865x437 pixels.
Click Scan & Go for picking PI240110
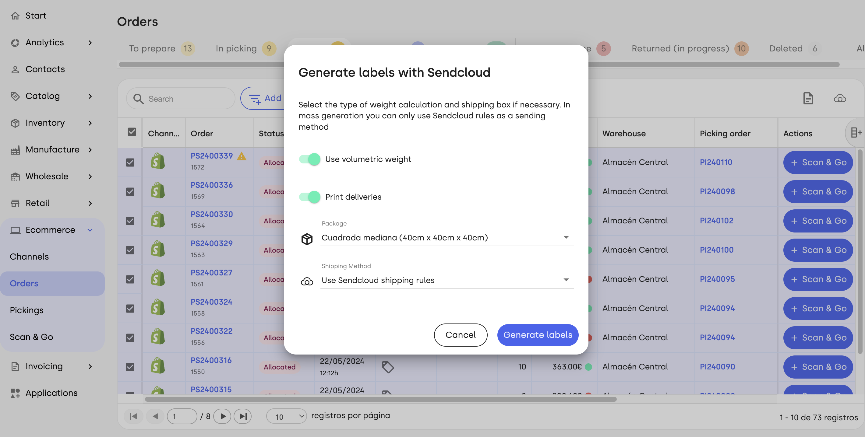(x=818, y=163)
